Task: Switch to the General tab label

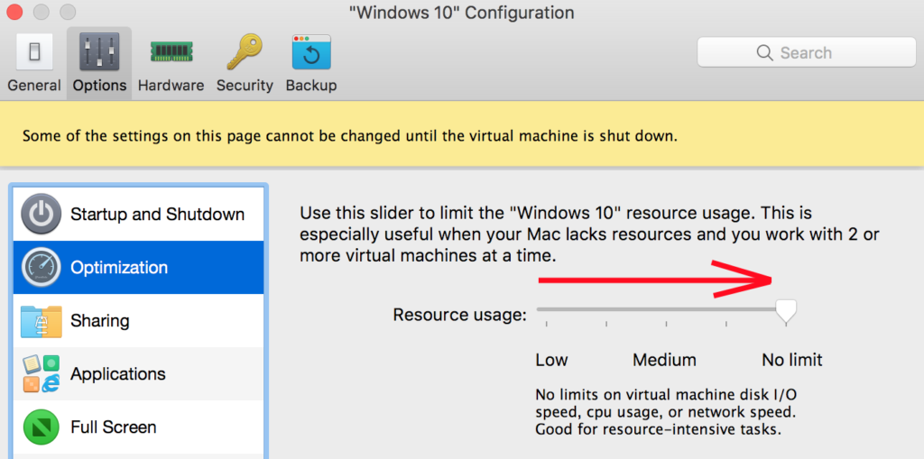Action: tap(34, 86)
